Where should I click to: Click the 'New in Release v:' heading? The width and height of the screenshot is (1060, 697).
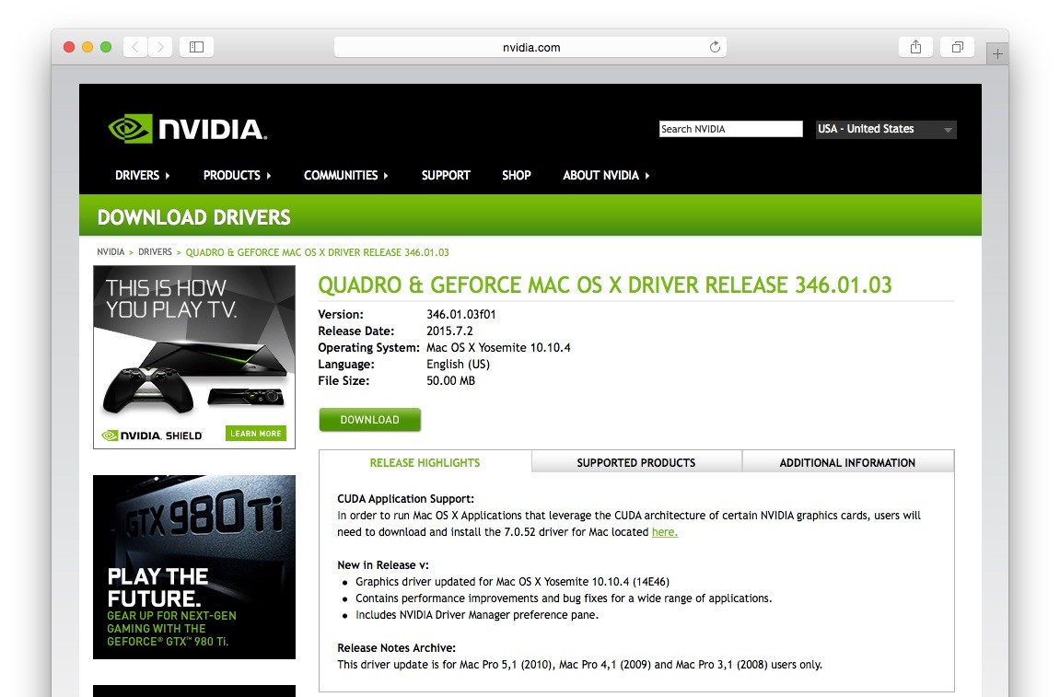point(382,565)
